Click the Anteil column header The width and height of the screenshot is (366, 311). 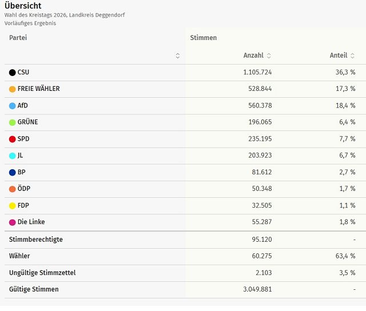tap(339, 55)
